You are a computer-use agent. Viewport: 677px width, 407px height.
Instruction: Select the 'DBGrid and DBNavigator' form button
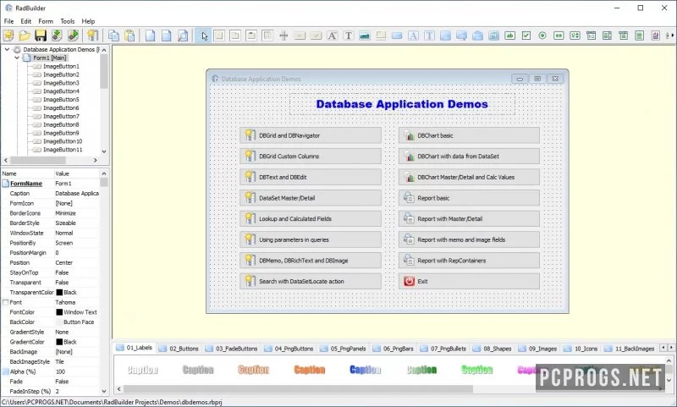pyautogui.click(x=311, y=135)
